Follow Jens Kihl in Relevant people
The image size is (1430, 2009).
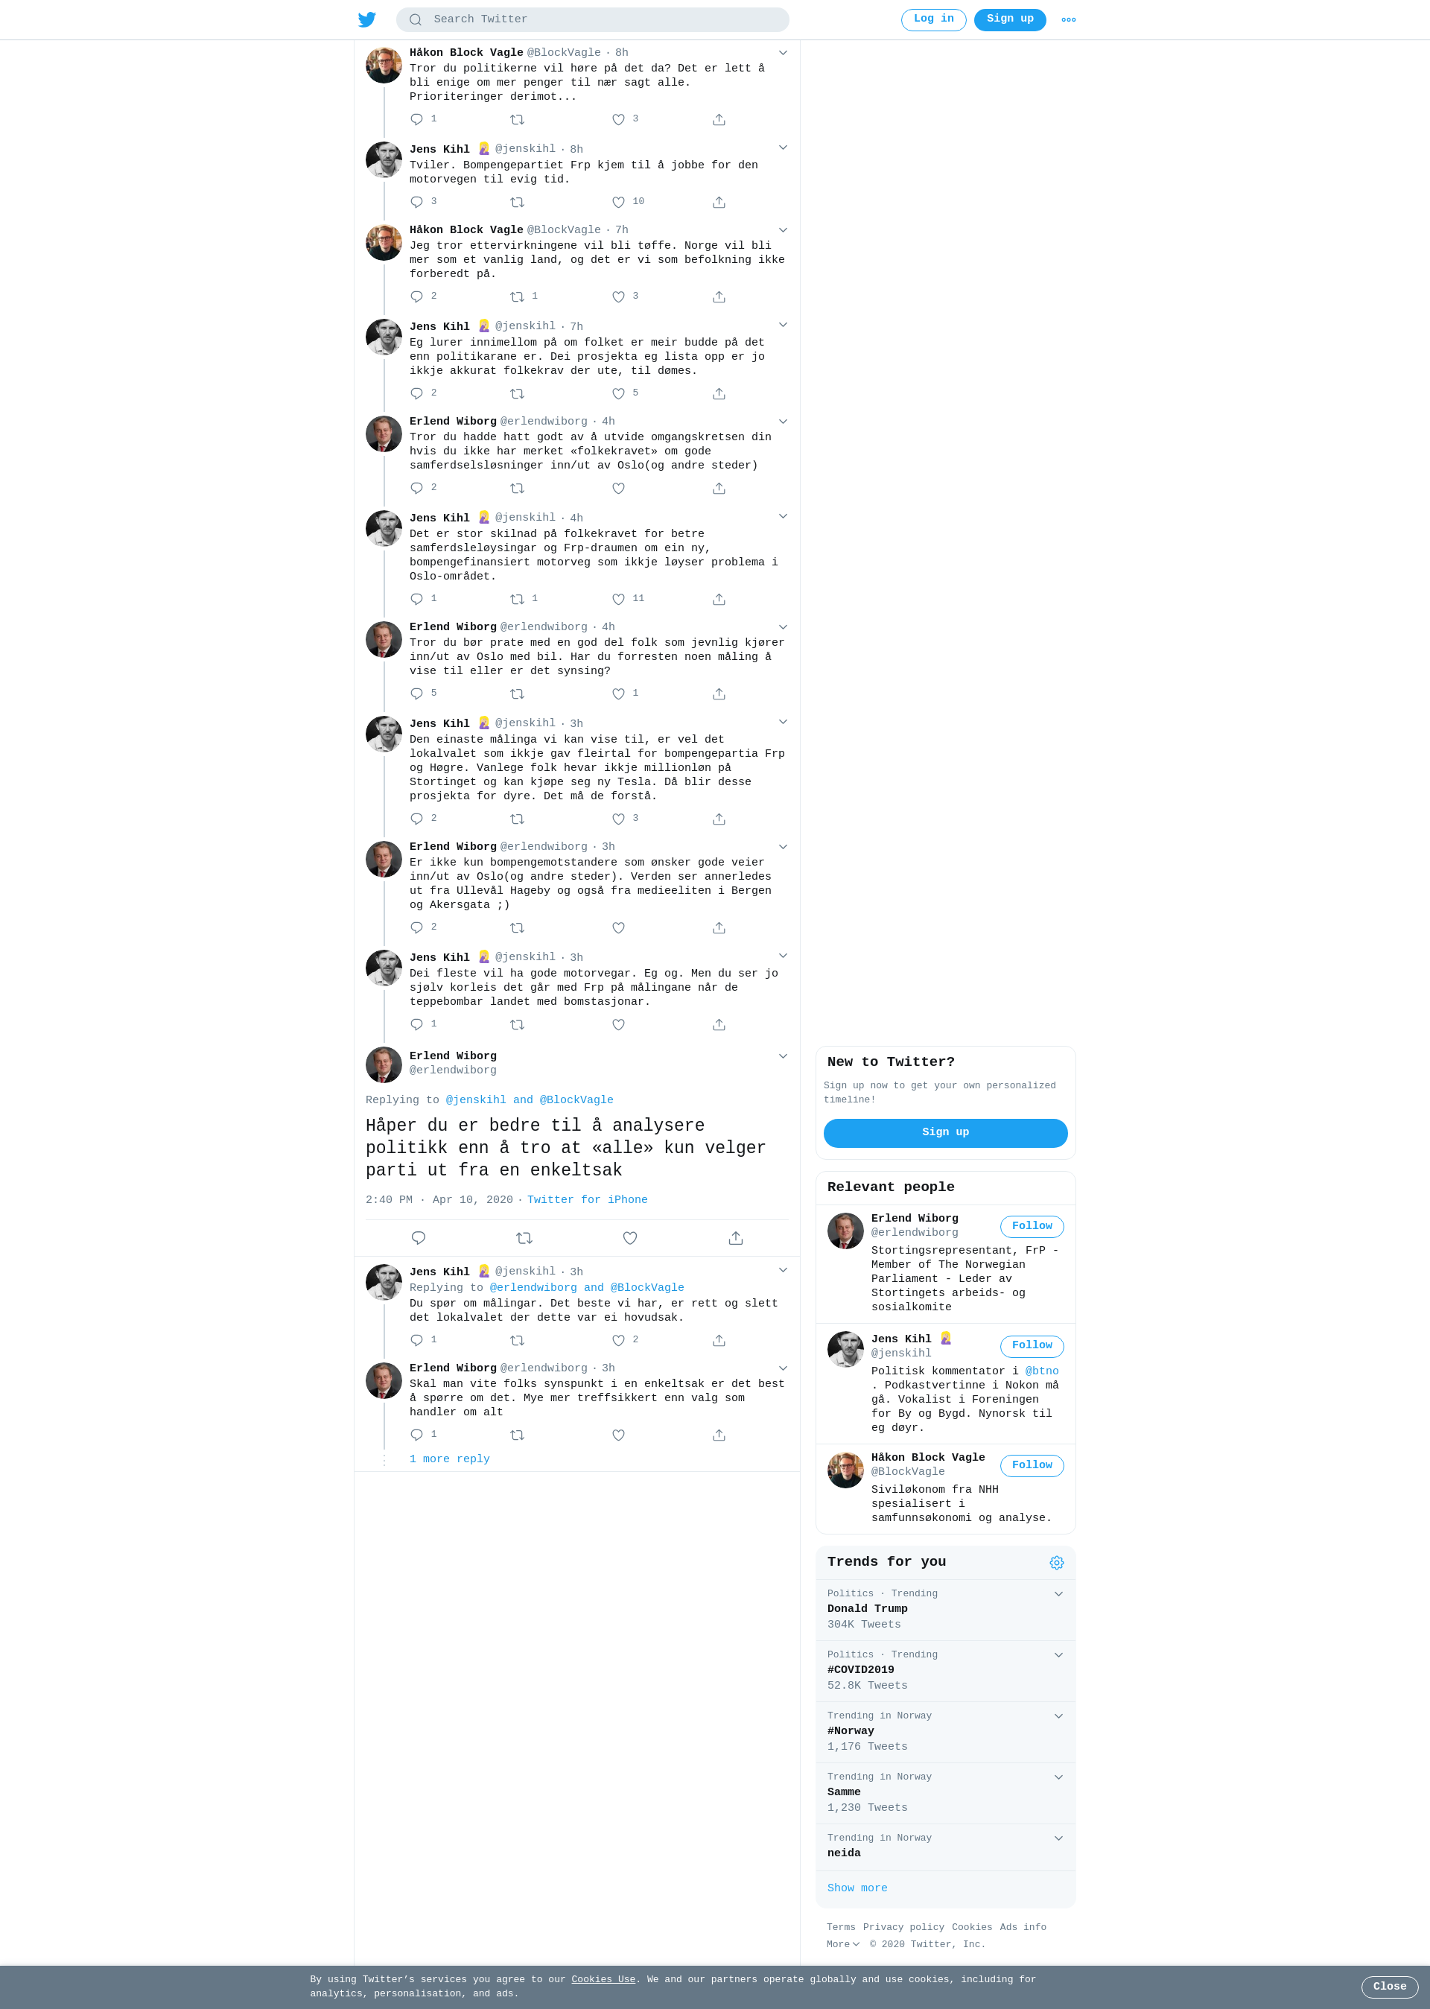pos(1032,1346)
